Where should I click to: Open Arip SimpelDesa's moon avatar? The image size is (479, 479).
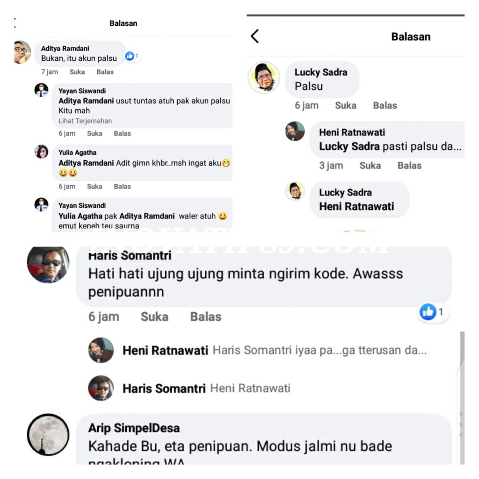[x=48, y=435]
